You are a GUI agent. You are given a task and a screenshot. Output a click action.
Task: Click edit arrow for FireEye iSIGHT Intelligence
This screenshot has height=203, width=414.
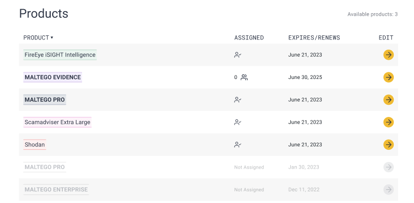click(x=388, y=55)
